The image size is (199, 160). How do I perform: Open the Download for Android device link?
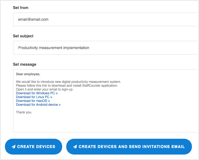point(38,105)
